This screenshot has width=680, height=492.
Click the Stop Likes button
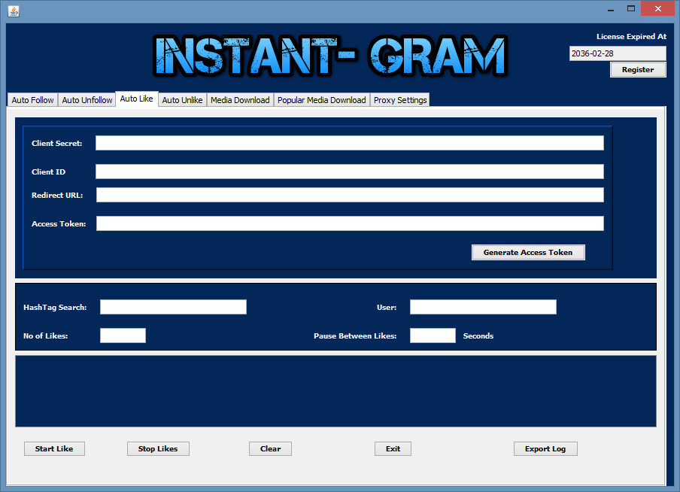[x=158, y=448]
